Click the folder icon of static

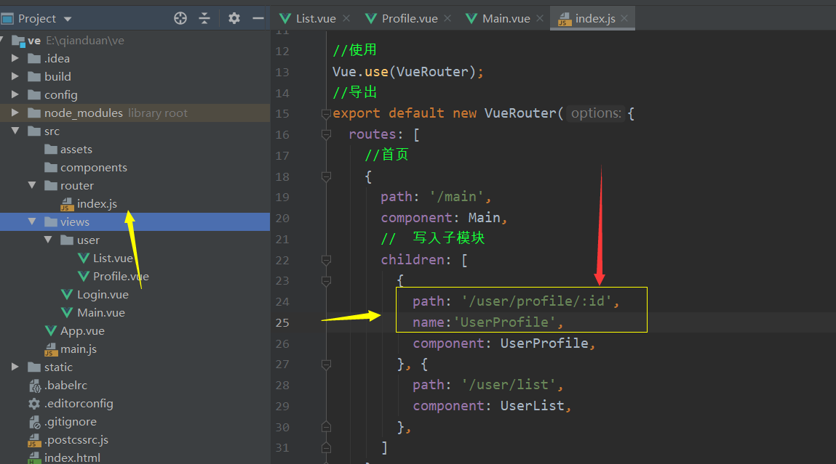coord(34,367)
